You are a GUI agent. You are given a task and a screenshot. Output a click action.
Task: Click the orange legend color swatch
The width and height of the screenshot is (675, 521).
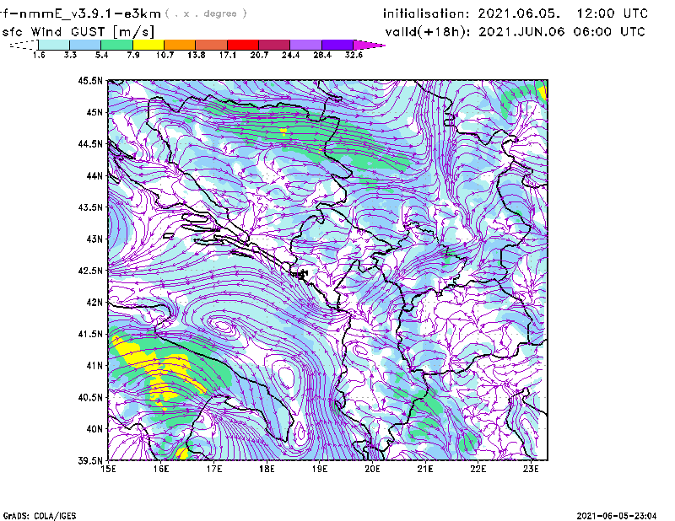click(x=180, y=45)
